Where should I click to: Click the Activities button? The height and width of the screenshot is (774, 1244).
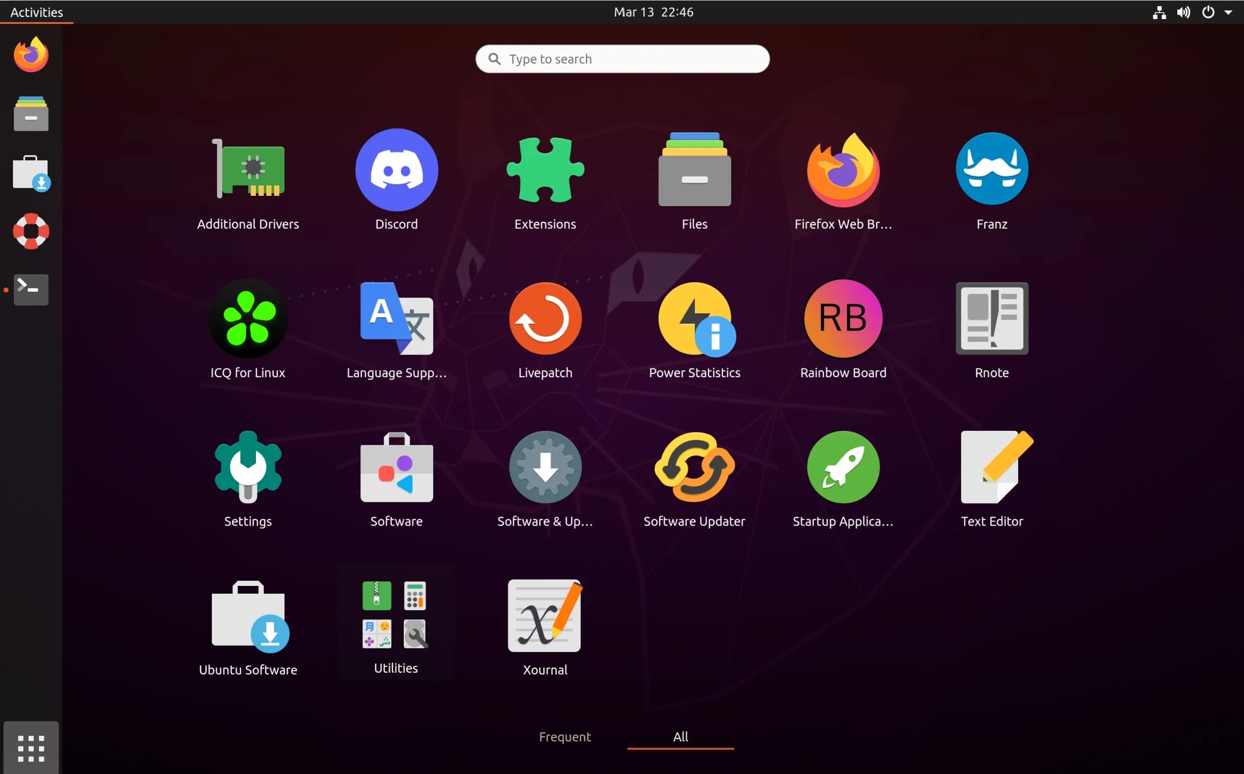36,12
